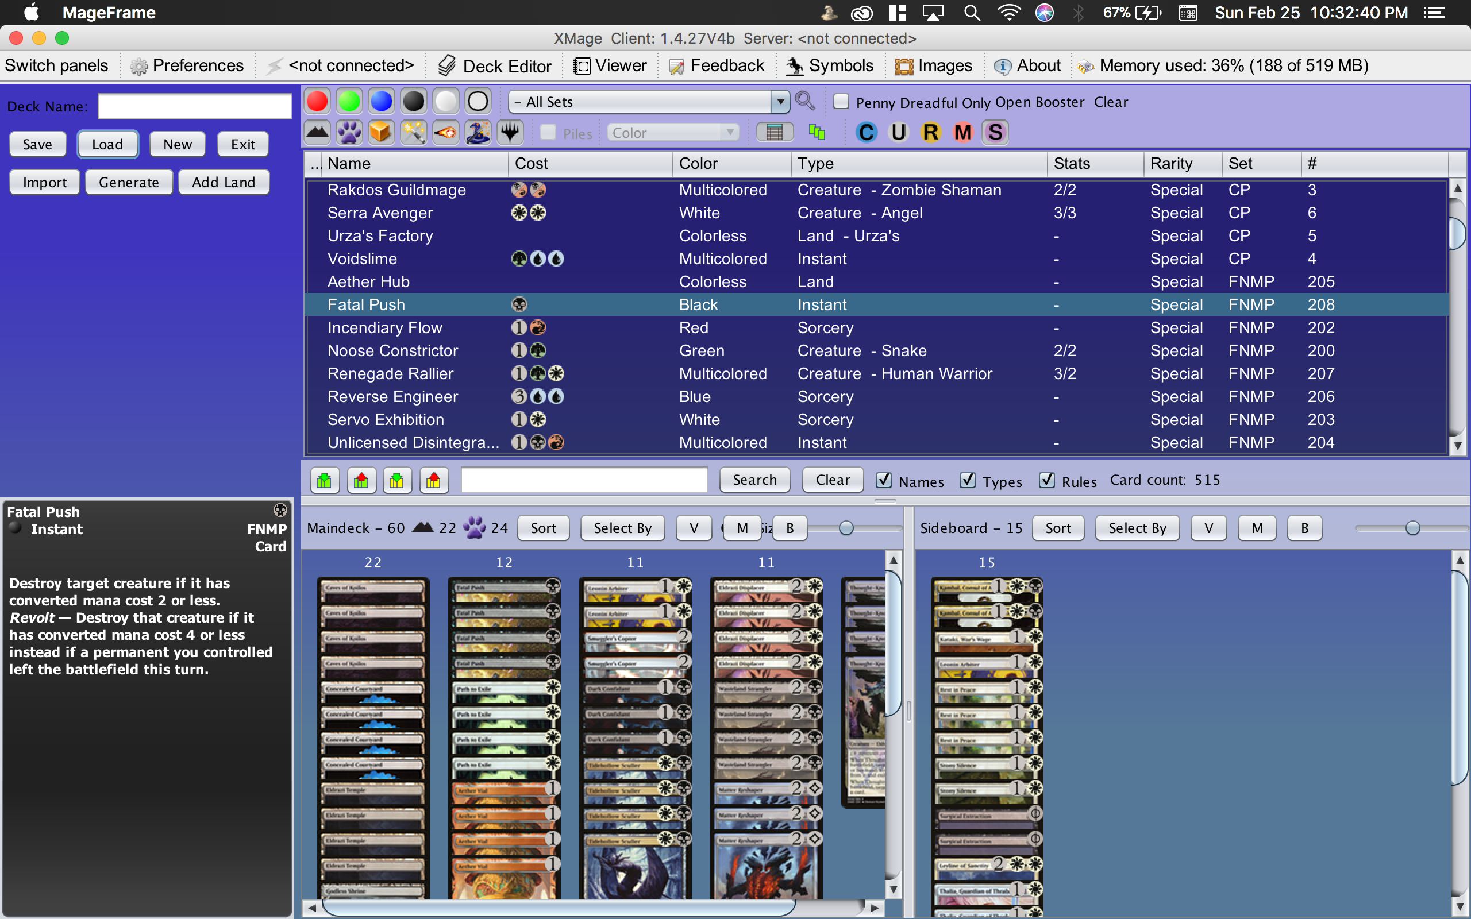The width and height of the screenshot is (1471, 919).
Task: Open the Apple menu
Action: coord(31,12)
